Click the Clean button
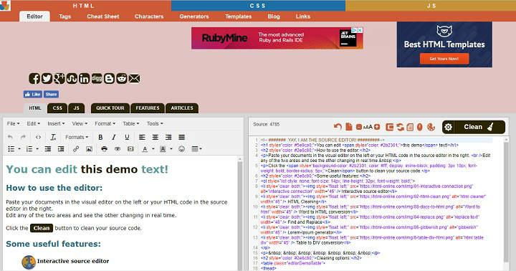 [474, 127]
